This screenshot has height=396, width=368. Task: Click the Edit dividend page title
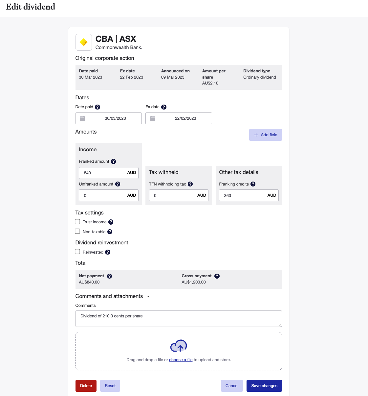31,7
